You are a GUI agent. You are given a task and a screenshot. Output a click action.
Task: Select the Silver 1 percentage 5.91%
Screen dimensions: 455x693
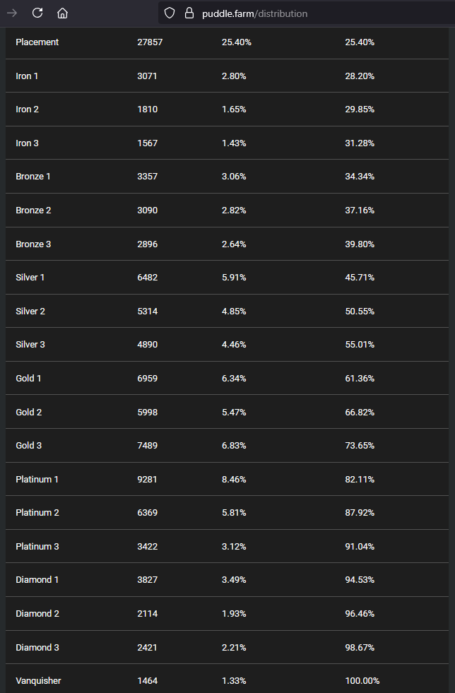[x=234, y=278]
